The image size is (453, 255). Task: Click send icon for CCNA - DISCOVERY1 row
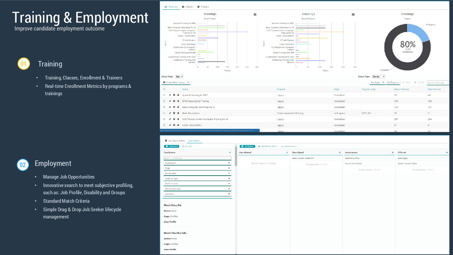coord(178,125)
